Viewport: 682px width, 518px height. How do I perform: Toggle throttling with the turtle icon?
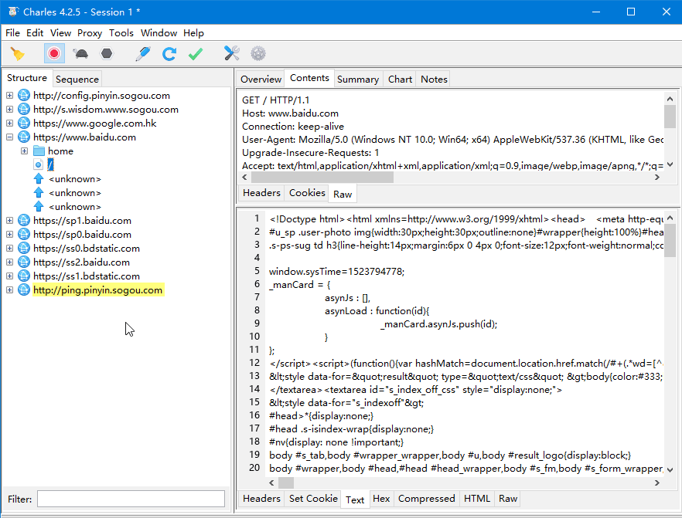(80, 54)
